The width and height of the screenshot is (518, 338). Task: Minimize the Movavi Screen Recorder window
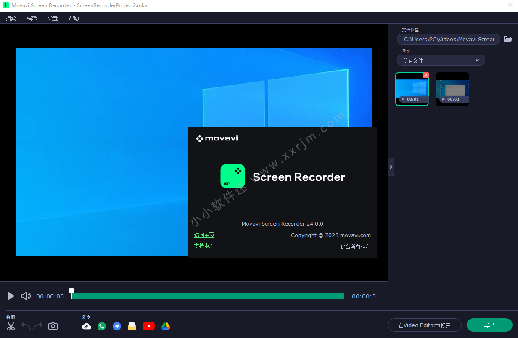(x=472, y=5)
